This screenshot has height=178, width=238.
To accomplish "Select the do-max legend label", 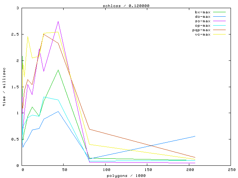I will (202, 17).
